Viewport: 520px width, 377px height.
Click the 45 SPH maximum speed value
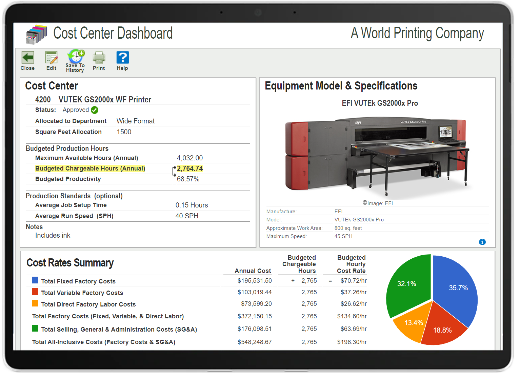coord(343,236)
